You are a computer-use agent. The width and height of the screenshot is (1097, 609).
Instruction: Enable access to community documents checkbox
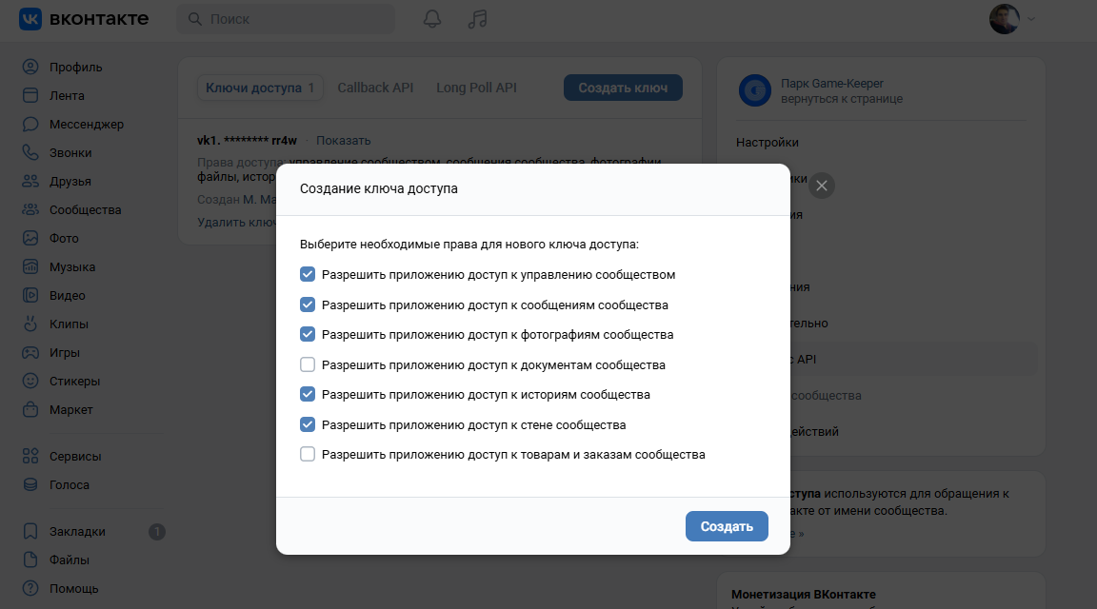(x=308, y=364)
